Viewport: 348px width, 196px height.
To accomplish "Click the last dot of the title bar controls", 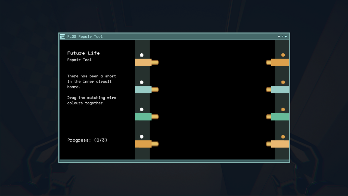I will [286, 36].
